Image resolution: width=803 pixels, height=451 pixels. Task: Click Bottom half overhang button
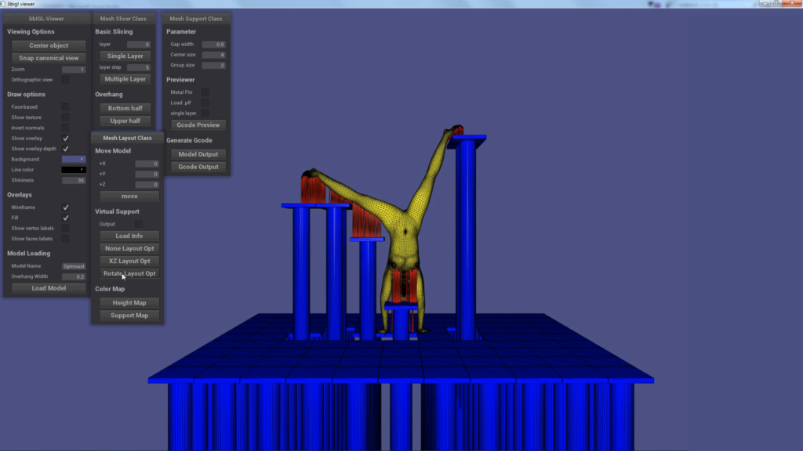[125, 108]
